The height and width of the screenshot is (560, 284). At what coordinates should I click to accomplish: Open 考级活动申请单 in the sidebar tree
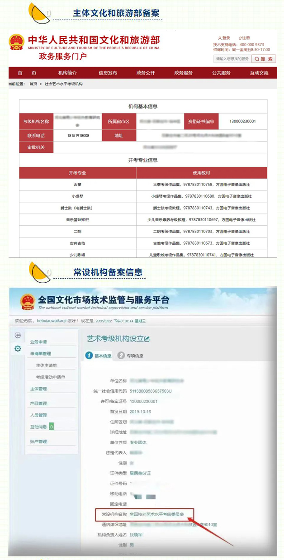pyautogui.click(x=51, y=377)
